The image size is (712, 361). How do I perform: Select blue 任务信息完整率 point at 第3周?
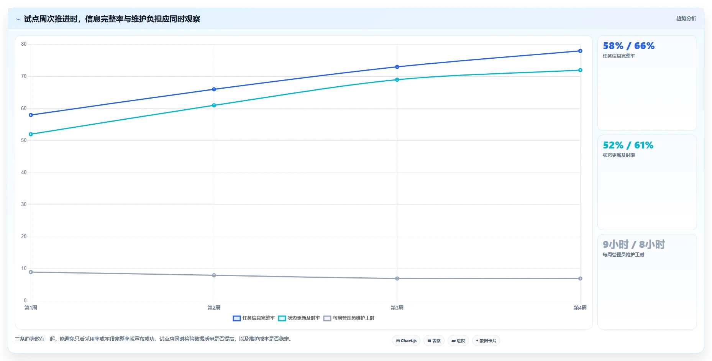point(397,67)
